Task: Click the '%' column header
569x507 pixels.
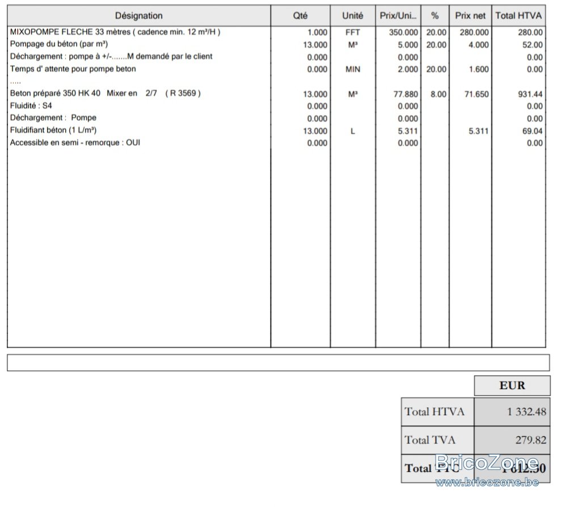Action: (x=435, y=15)
